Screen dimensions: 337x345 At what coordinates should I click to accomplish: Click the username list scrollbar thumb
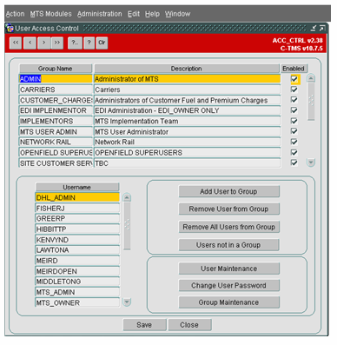(x=127, y=226)
